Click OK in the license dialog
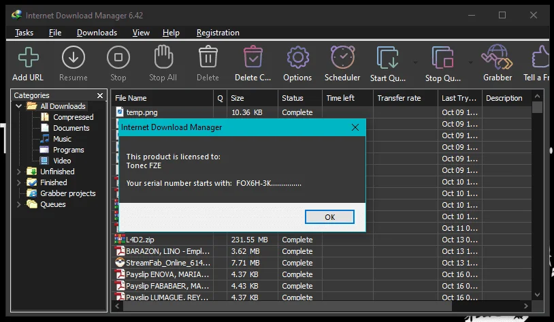Viewport: 554px width, 322px height. pyautogui.click(x=329, y=217)
